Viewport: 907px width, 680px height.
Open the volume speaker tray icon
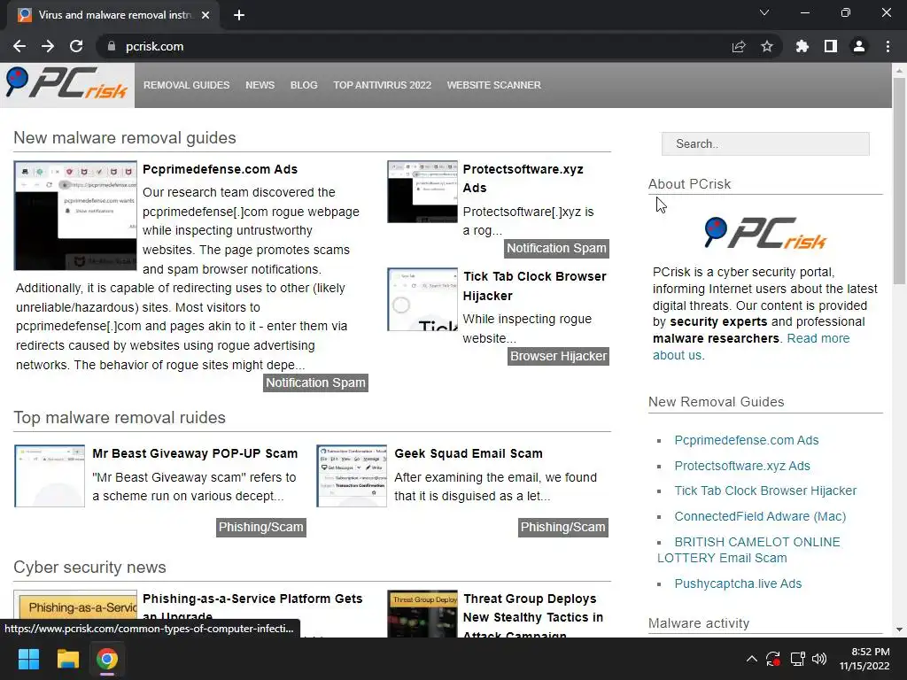click(x=819, y=659)
